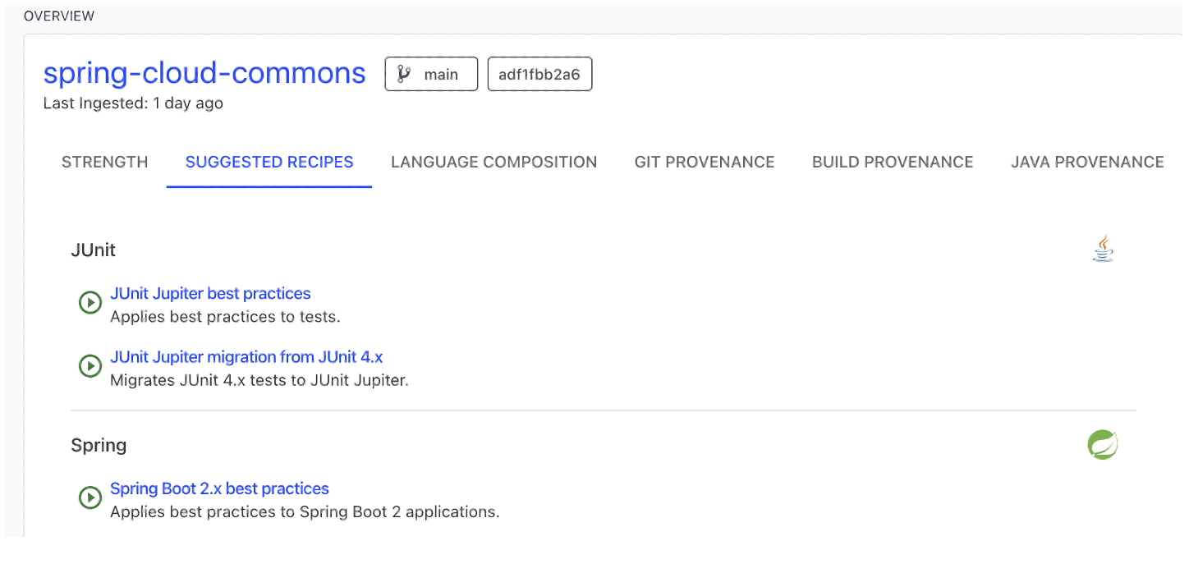The image size is (1189, 573).
Task: Run JUnit Jupiter migration from JUnit 4.x
Action: (90, 366)
